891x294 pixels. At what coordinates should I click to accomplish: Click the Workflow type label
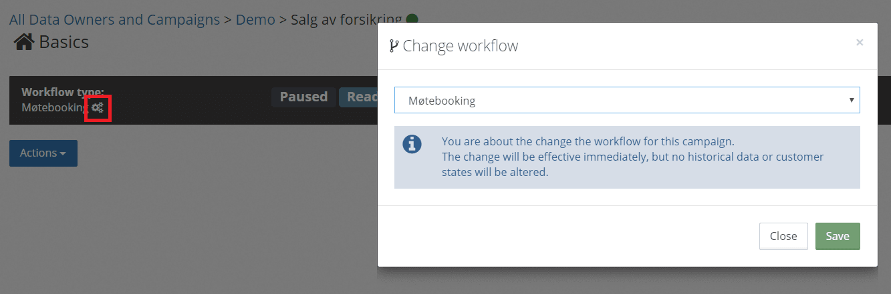[x=63, y=92]
